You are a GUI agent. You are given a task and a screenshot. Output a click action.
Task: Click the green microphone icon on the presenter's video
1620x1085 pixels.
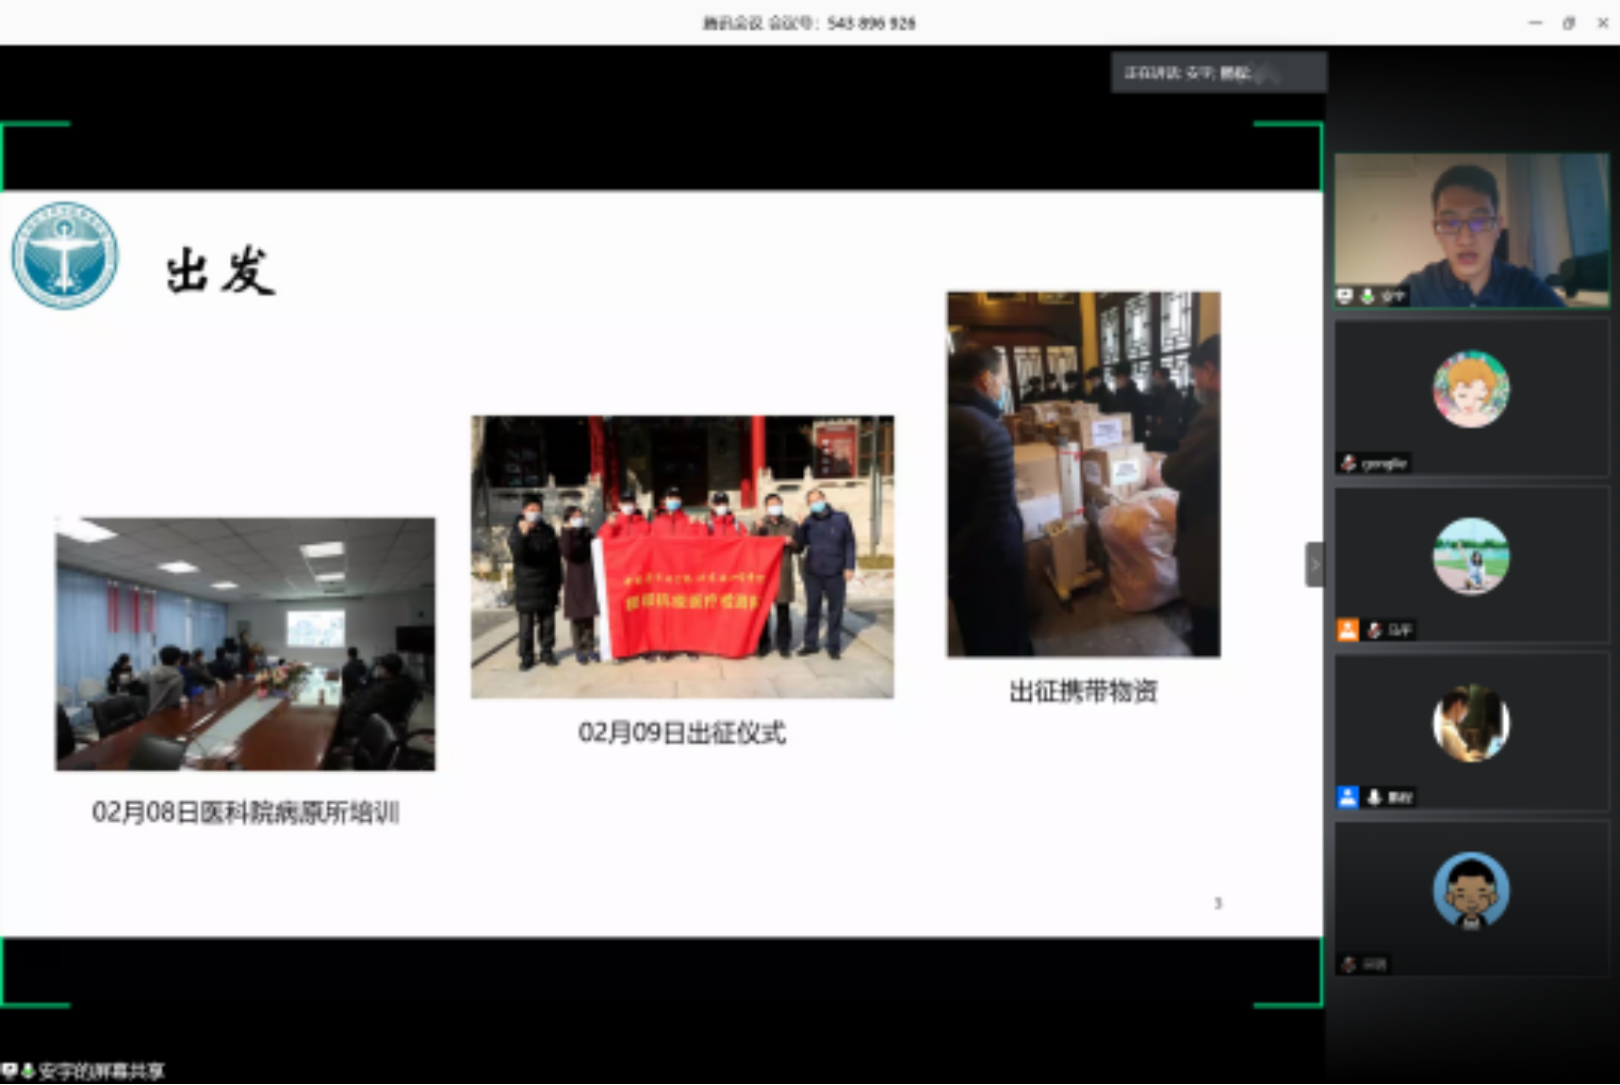click(1367, 296)
